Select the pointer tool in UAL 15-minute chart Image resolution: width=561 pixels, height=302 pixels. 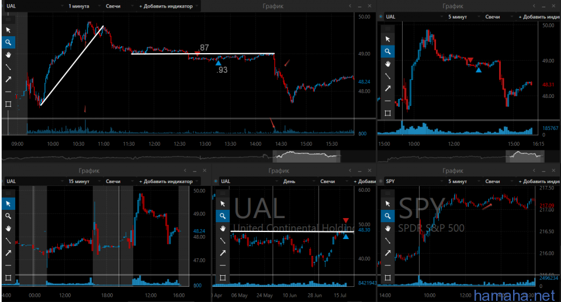pyautogui.click(x=8, y=204)
